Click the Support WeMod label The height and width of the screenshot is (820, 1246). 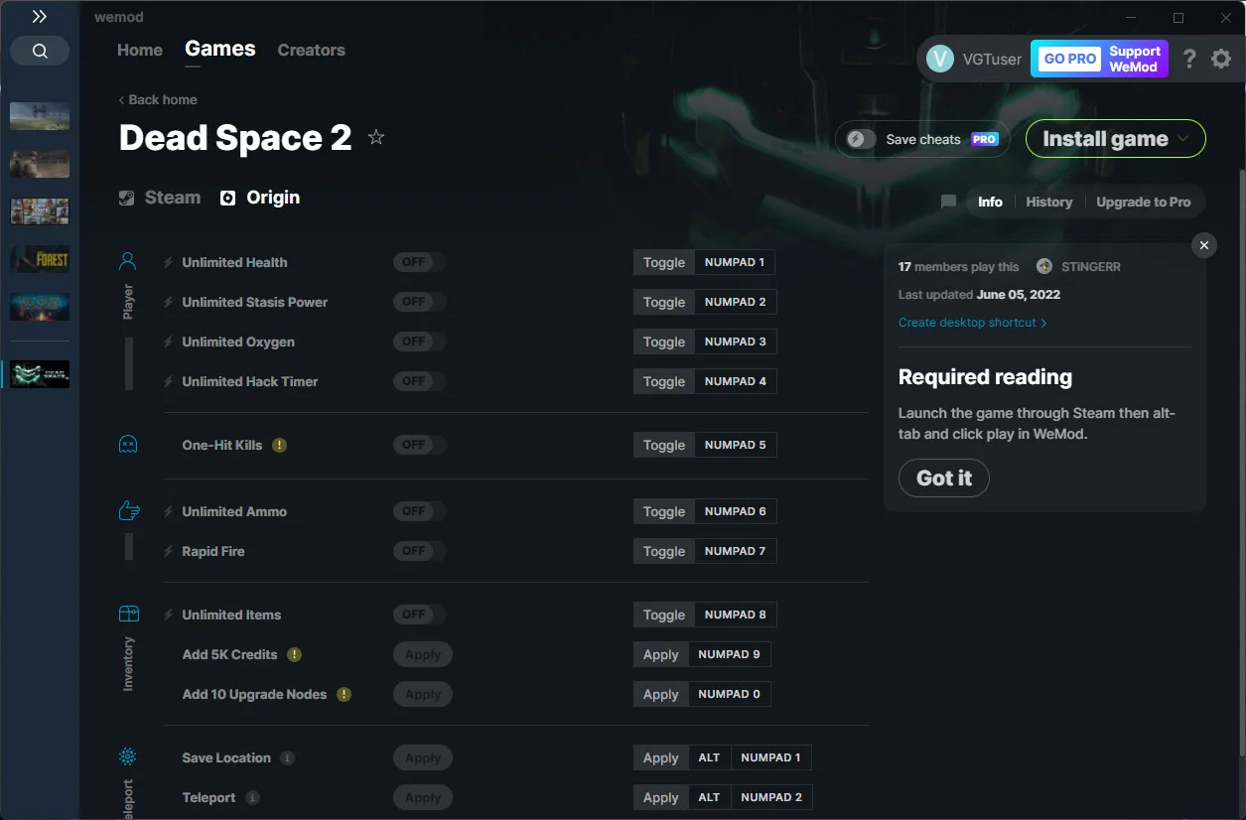click(x=1135, y=59)
